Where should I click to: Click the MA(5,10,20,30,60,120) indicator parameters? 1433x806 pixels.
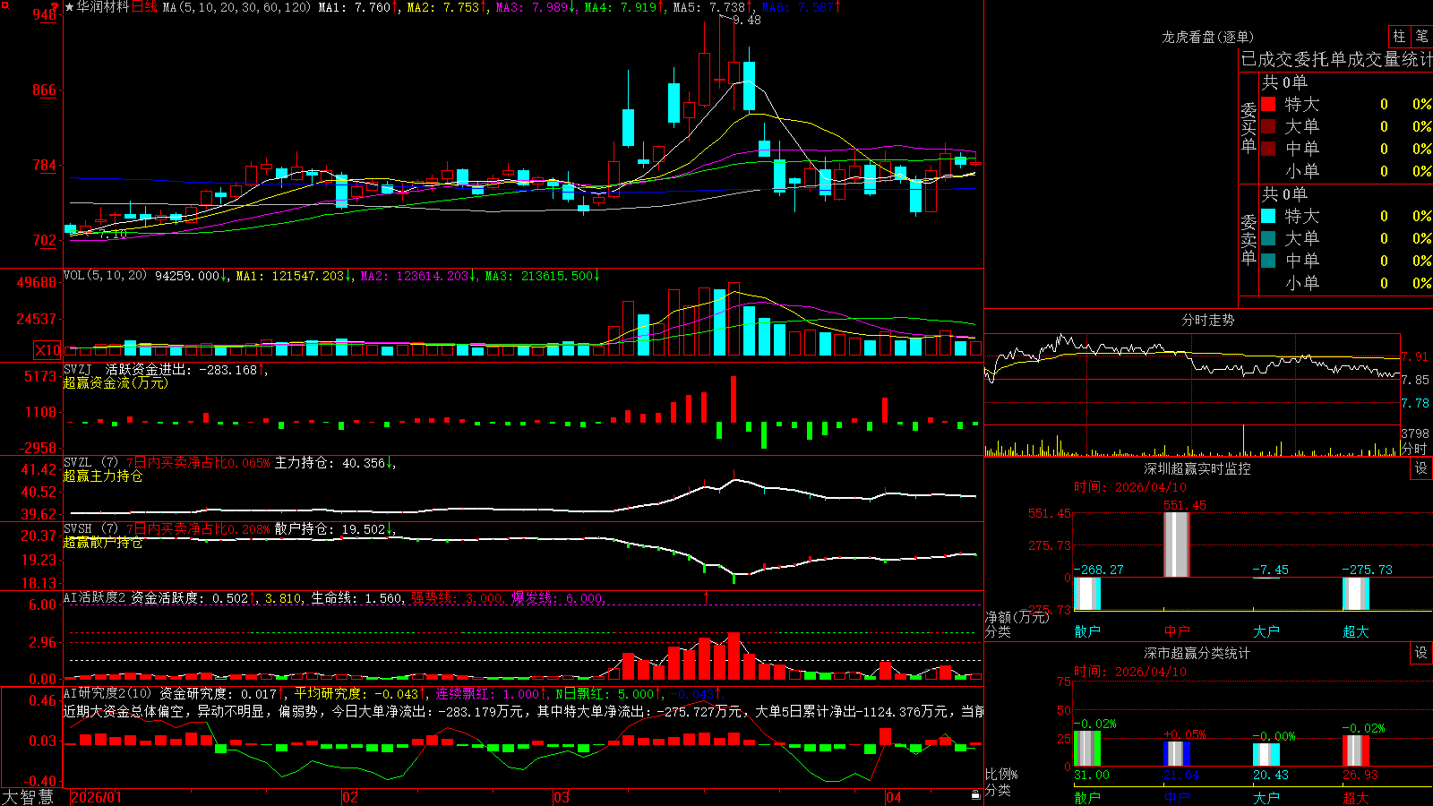(x=236, y=7)
